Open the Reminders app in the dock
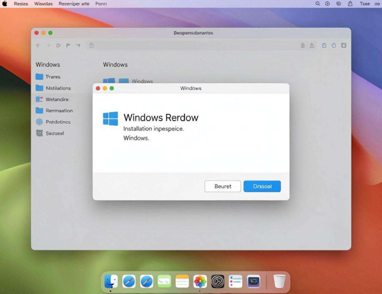Viewport: 382px width, 294px height. coord(236,281)
